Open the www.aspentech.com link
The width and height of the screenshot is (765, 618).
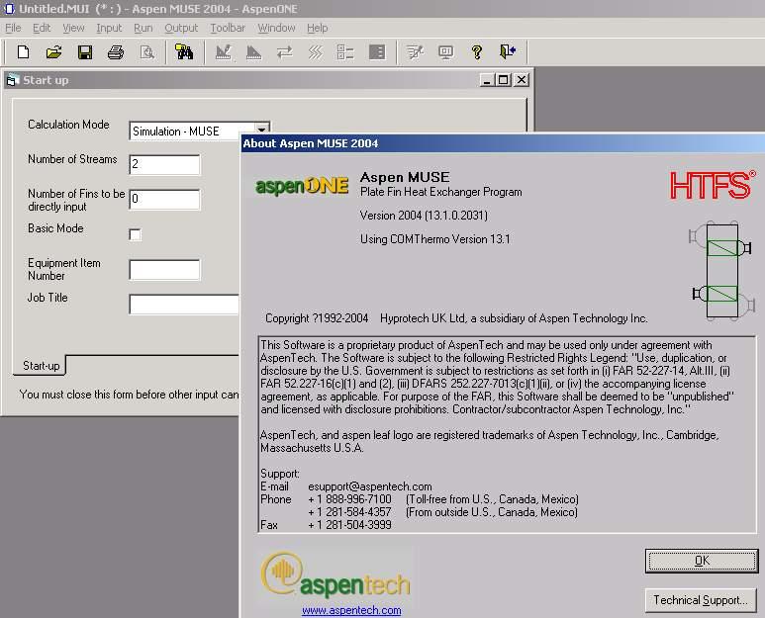[x=351, y=610]
